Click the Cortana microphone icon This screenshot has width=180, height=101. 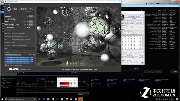[35, 99]
